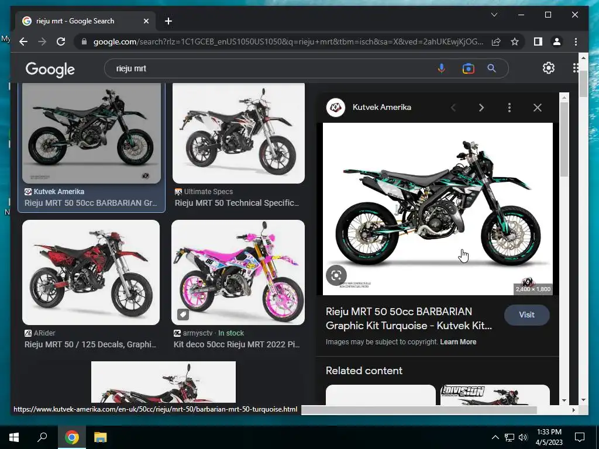Click the magnifier search button
Image resolution: width=599 pixels, height=449 pixels.
click(x=491, y=68)
